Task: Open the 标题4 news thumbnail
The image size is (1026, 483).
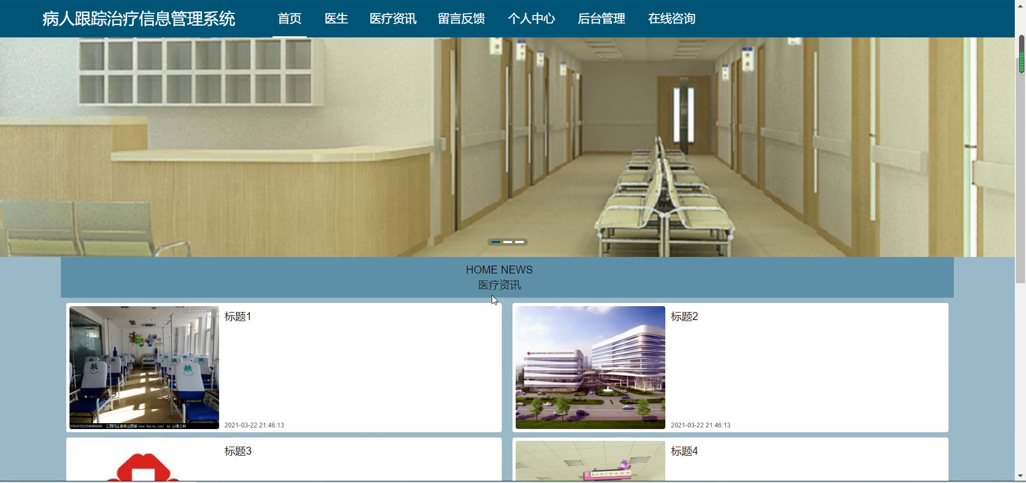Action: [x=590, y=461]
